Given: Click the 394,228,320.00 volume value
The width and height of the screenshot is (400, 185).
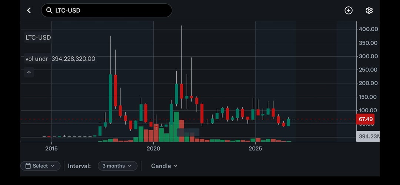Looking at the screenshot, I should point(73,59).
